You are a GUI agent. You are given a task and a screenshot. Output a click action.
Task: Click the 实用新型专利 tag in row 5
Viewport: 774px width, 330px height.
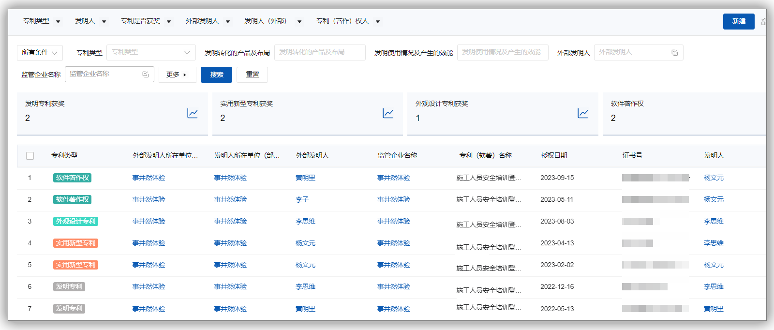click(76, 265)
